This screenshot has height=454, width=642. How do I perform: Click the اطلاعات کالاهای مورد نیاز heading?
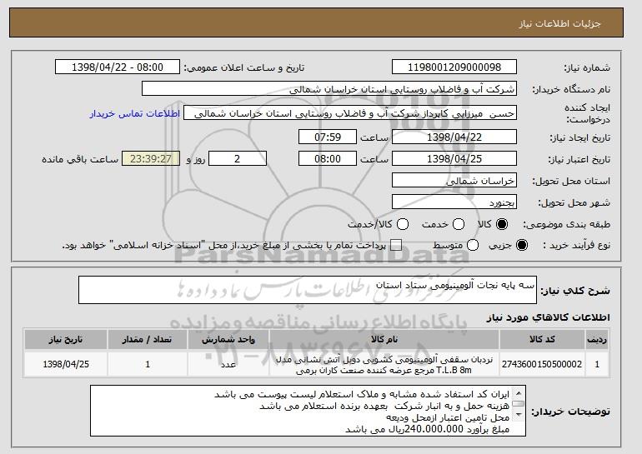click(549, 317)
